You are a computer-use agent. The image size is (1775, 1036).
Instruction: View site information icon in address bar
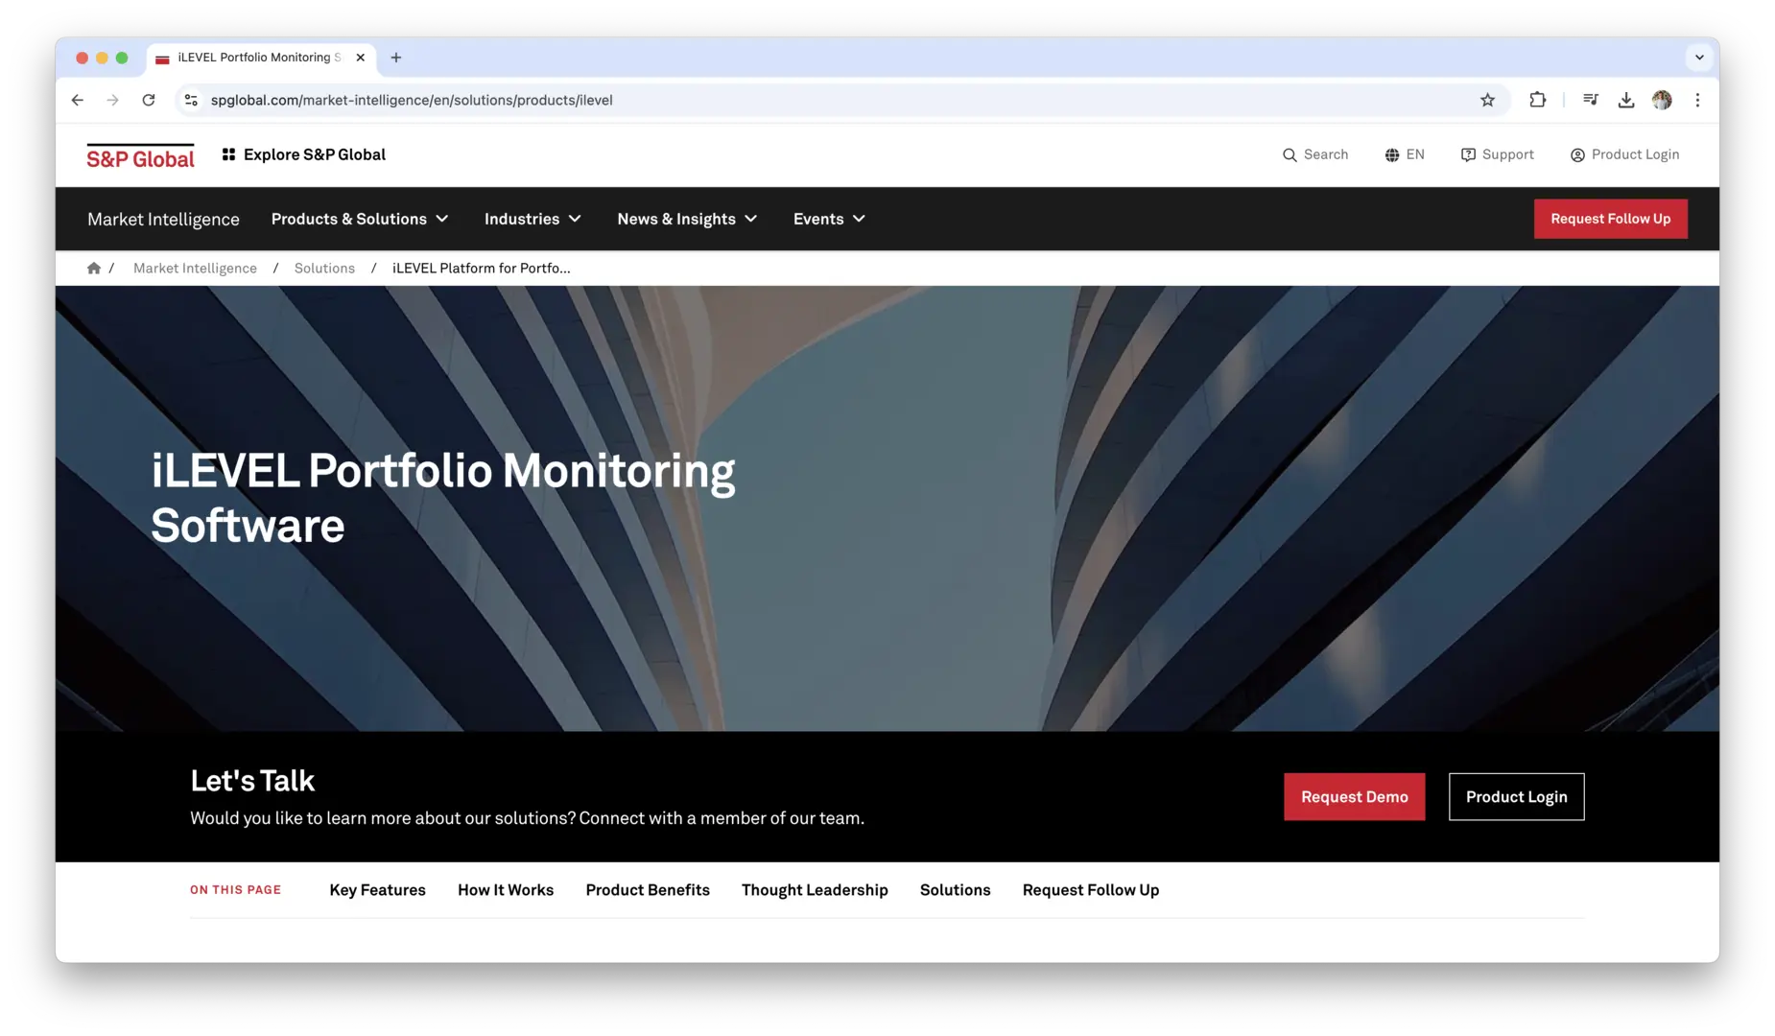pyautogui.click(x=191, y=100)
